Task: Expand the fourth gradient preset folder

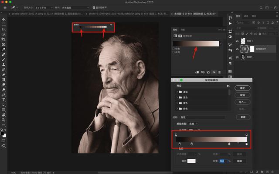Action: coord(177,109)
